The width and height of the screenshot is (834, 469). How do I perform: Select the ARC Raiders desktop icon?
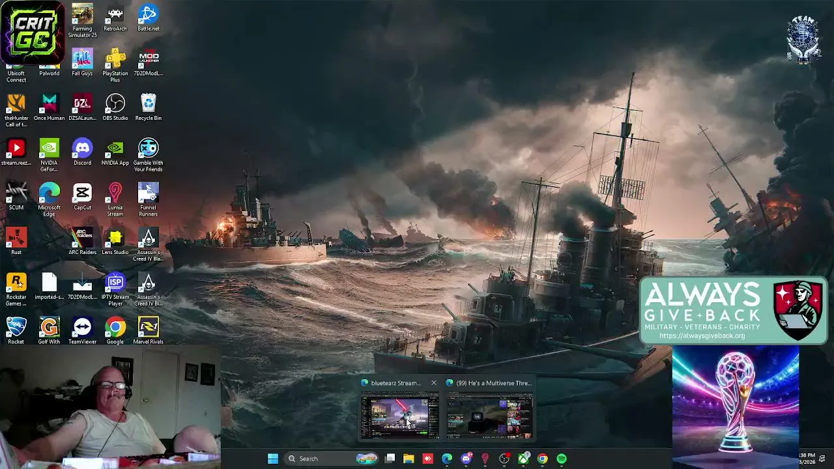pos(82,242)
